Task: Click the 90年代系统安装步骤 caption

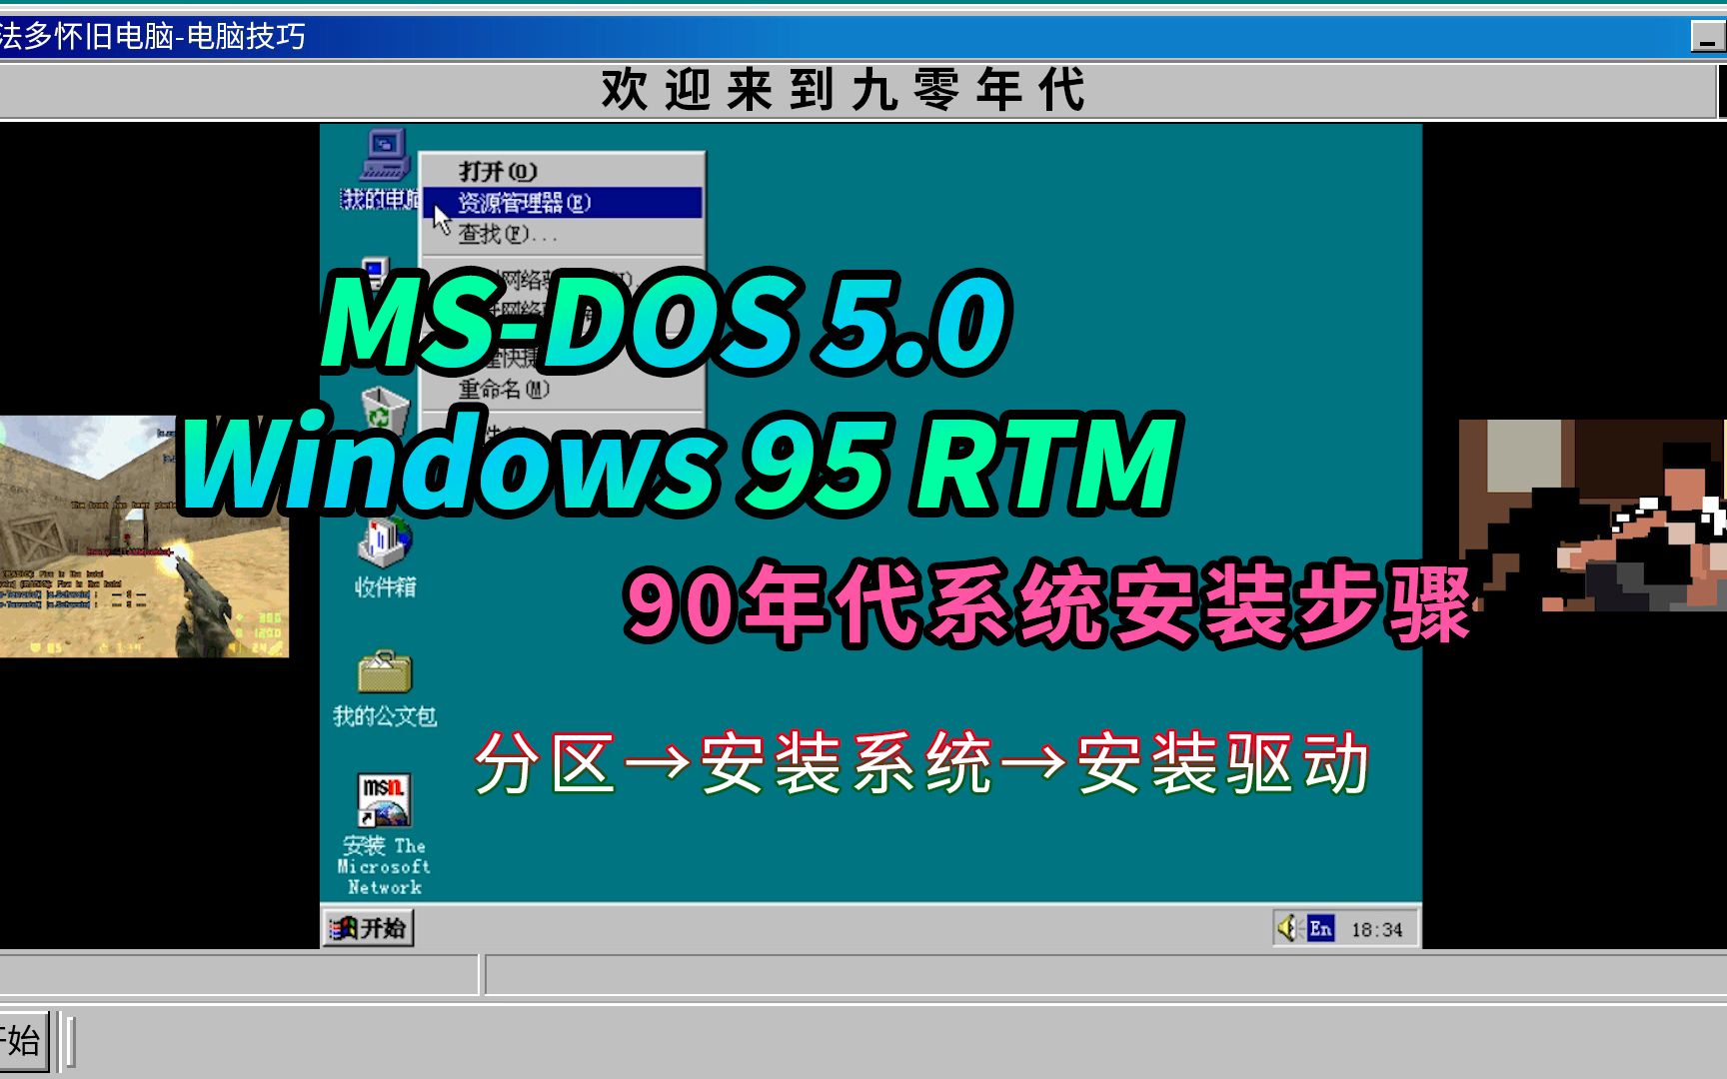Action: coord(1047,603)
